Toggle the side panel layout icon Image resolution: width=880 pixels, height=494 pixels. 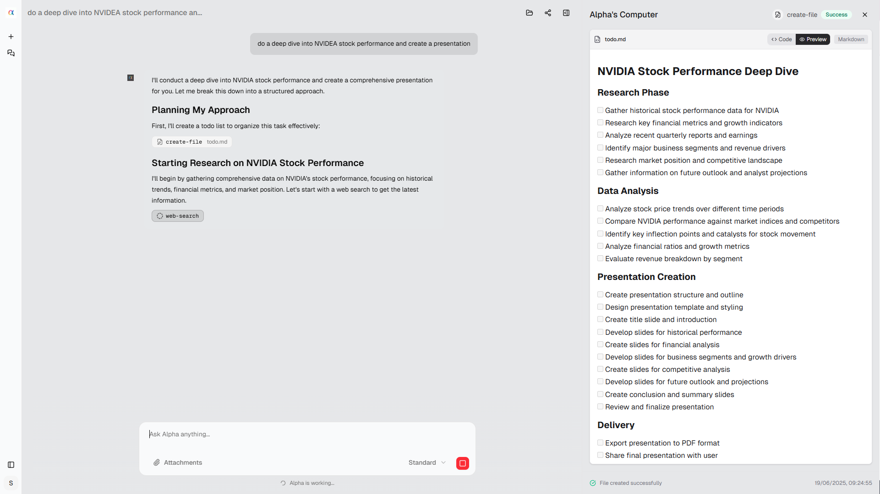coord(566,13)
